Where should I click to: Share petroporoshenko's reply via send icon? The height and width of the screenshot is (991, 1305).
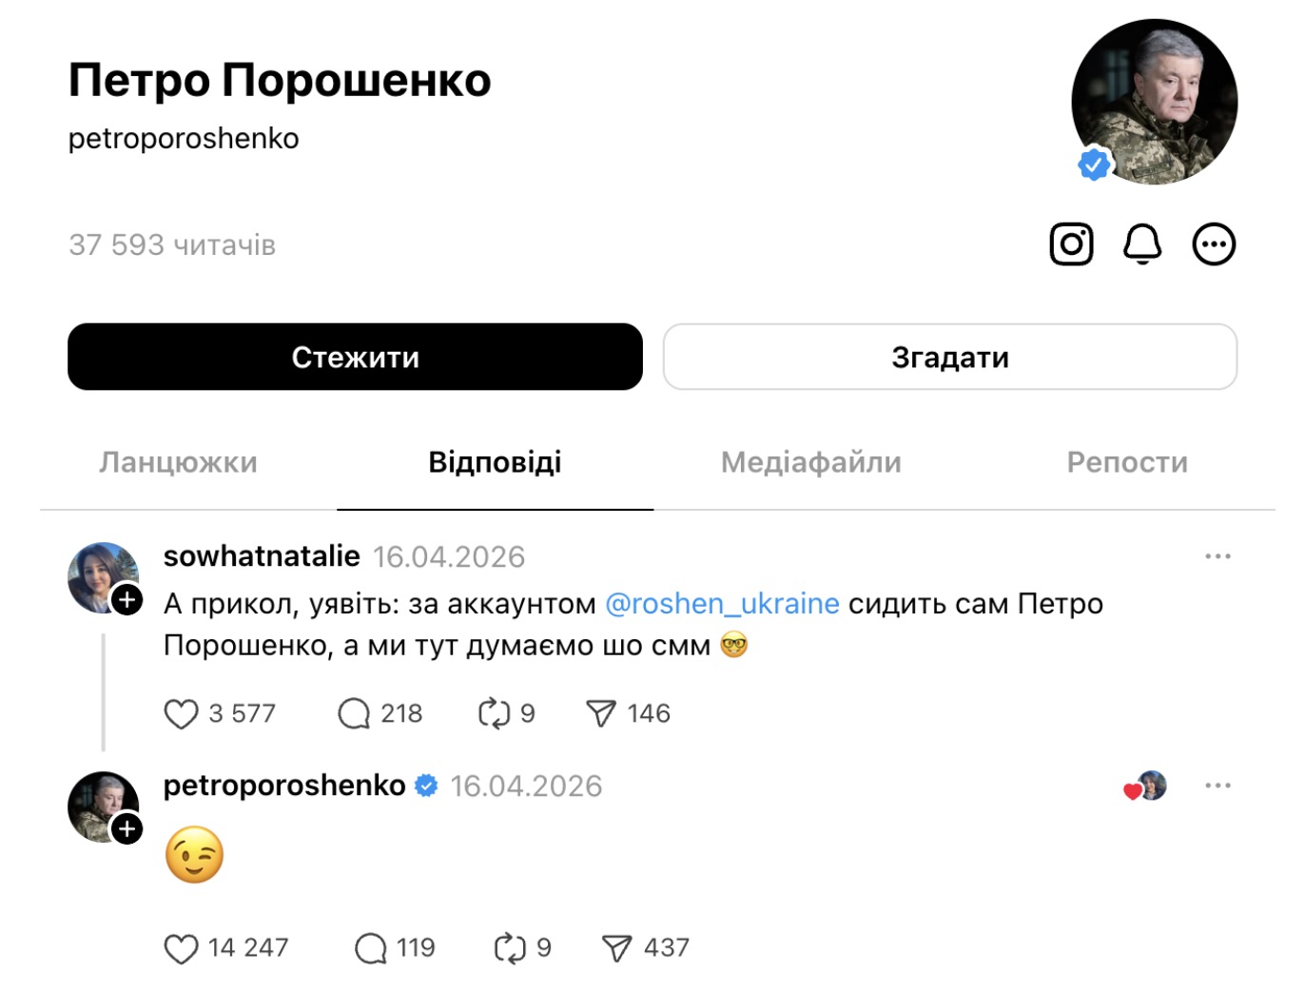tap(616, 948)
